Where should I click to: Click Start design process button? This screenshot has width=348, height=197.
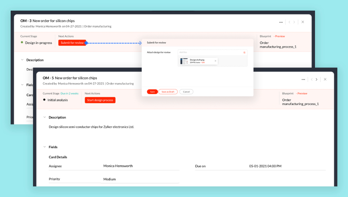(x=100, y=100)
